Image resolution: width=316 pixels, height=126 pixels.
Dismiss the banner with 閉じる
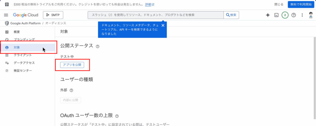tap(279, 4)
